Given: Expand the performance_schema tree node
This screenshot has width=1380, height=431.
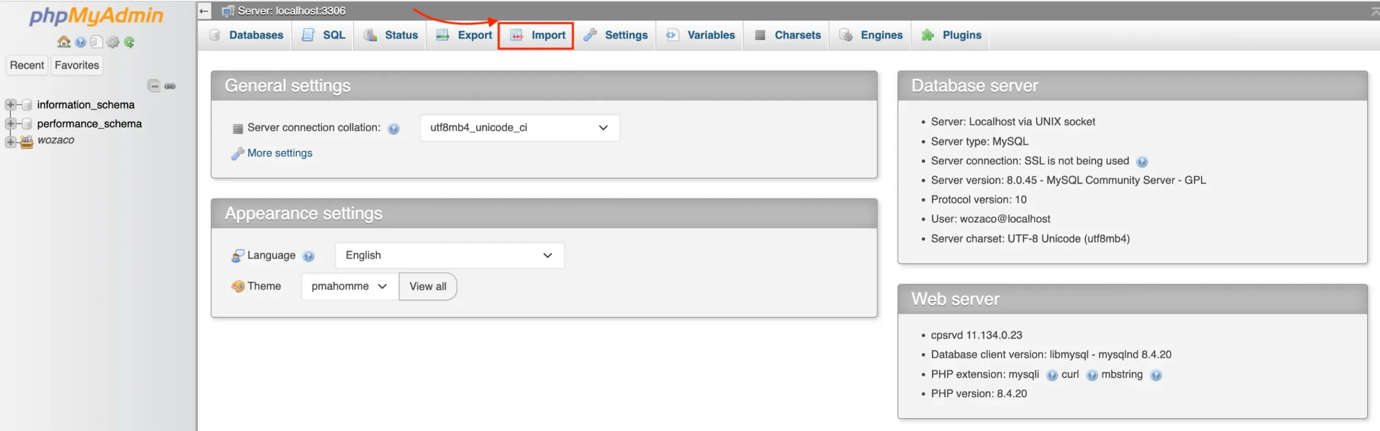Looking at the screenshot, I should [x=10, y=123].
